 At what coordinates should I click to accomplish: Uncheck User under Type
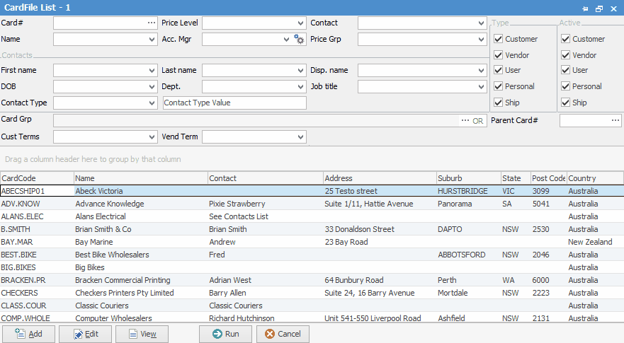point(498,70)
